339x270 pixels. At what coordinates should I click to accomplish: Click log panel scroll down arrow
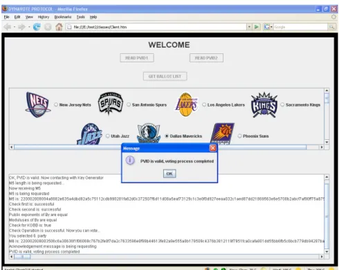point(327,251)
